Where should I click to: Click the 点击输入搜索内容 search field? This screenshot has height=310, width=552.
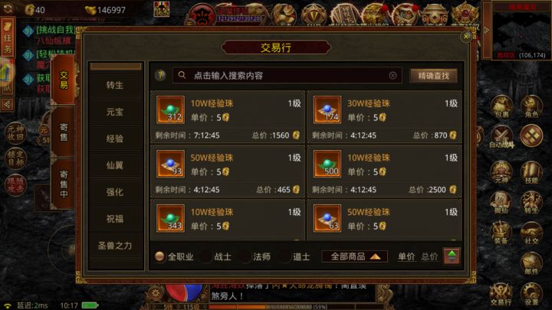click(287, 75)
